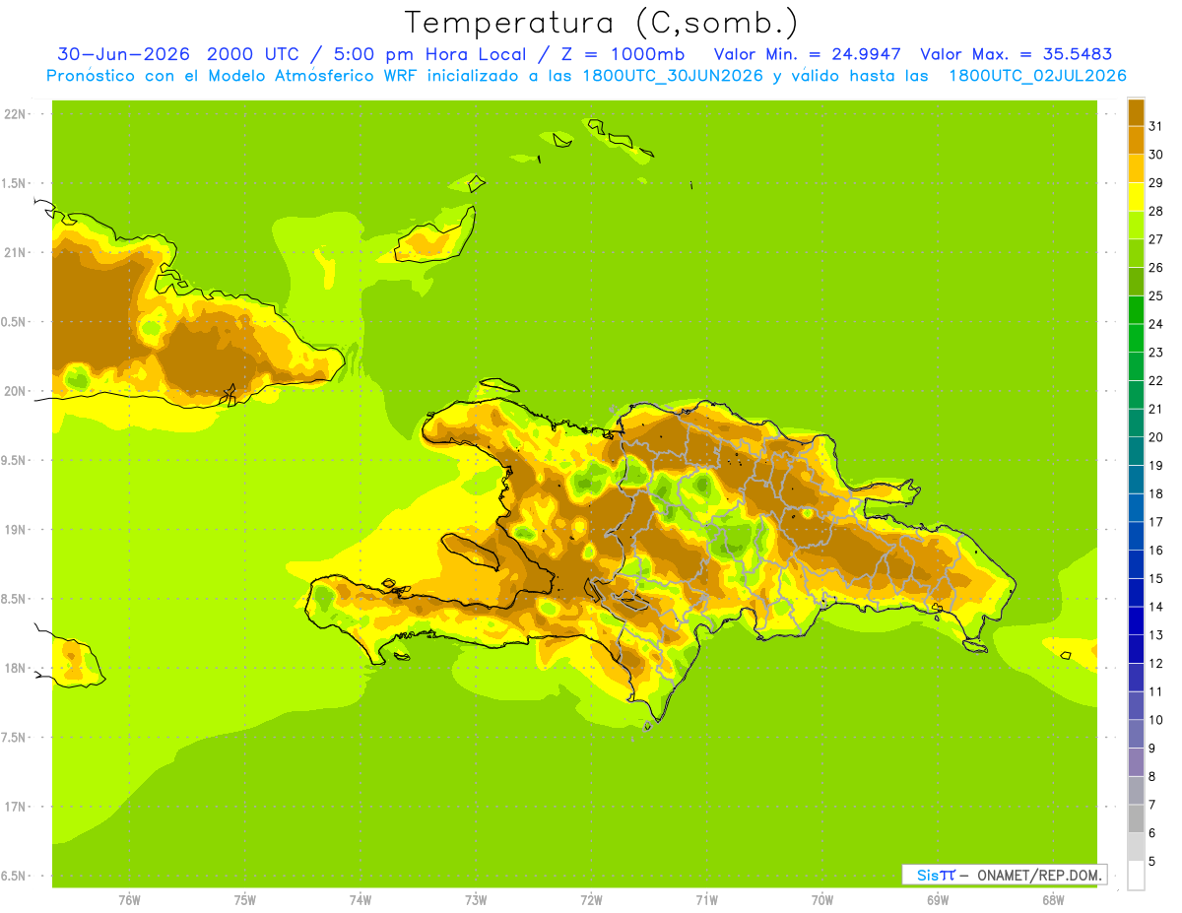Click white legend swatch below 5

click(x=1136, y=876)
